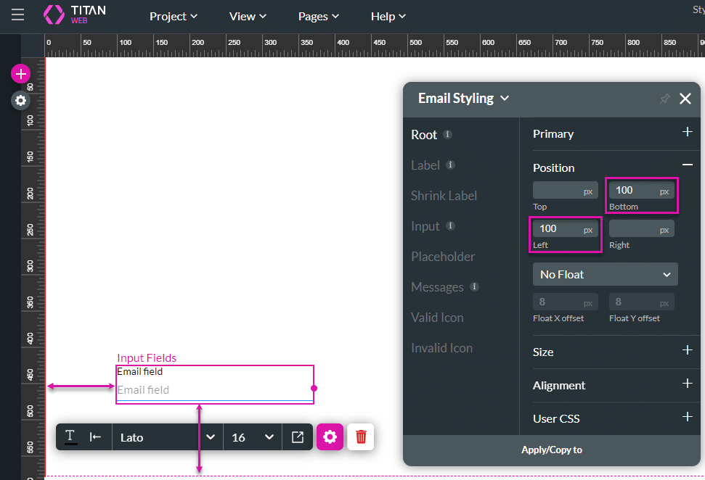
Task: Click the open-in-new-window icon in toolbar
Action: pos(298,436)
